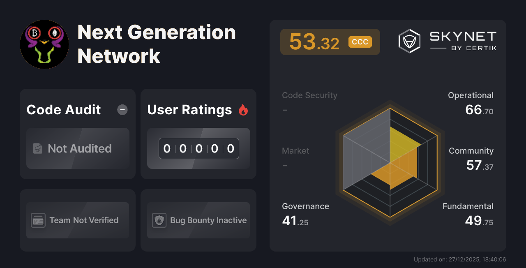
Task: Select the shield icon beside Not Audited
Action: (x=37, y=149)
